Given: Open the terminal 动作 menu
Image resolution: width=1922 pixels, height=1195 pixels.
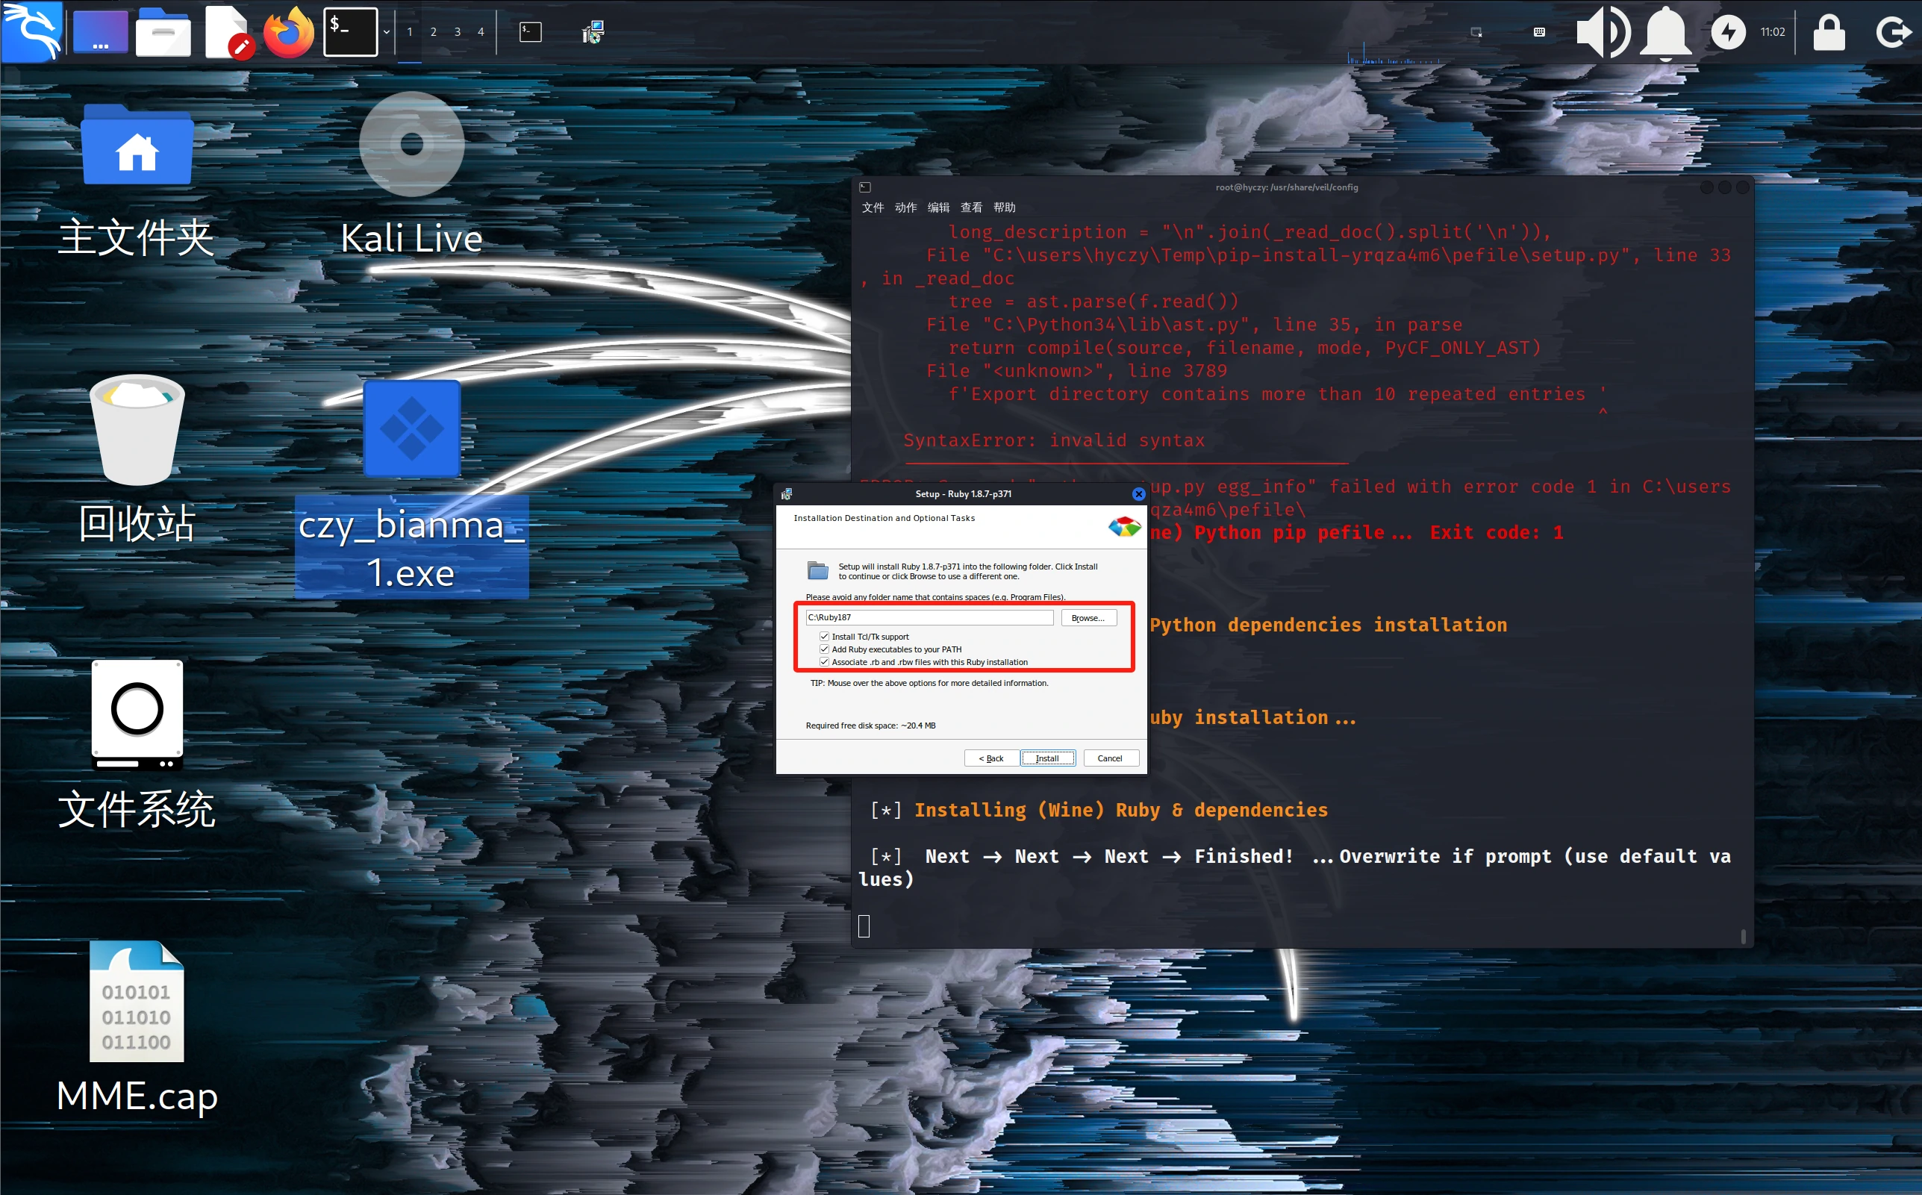Looking at the screenshot, I should tap(905, 208).
